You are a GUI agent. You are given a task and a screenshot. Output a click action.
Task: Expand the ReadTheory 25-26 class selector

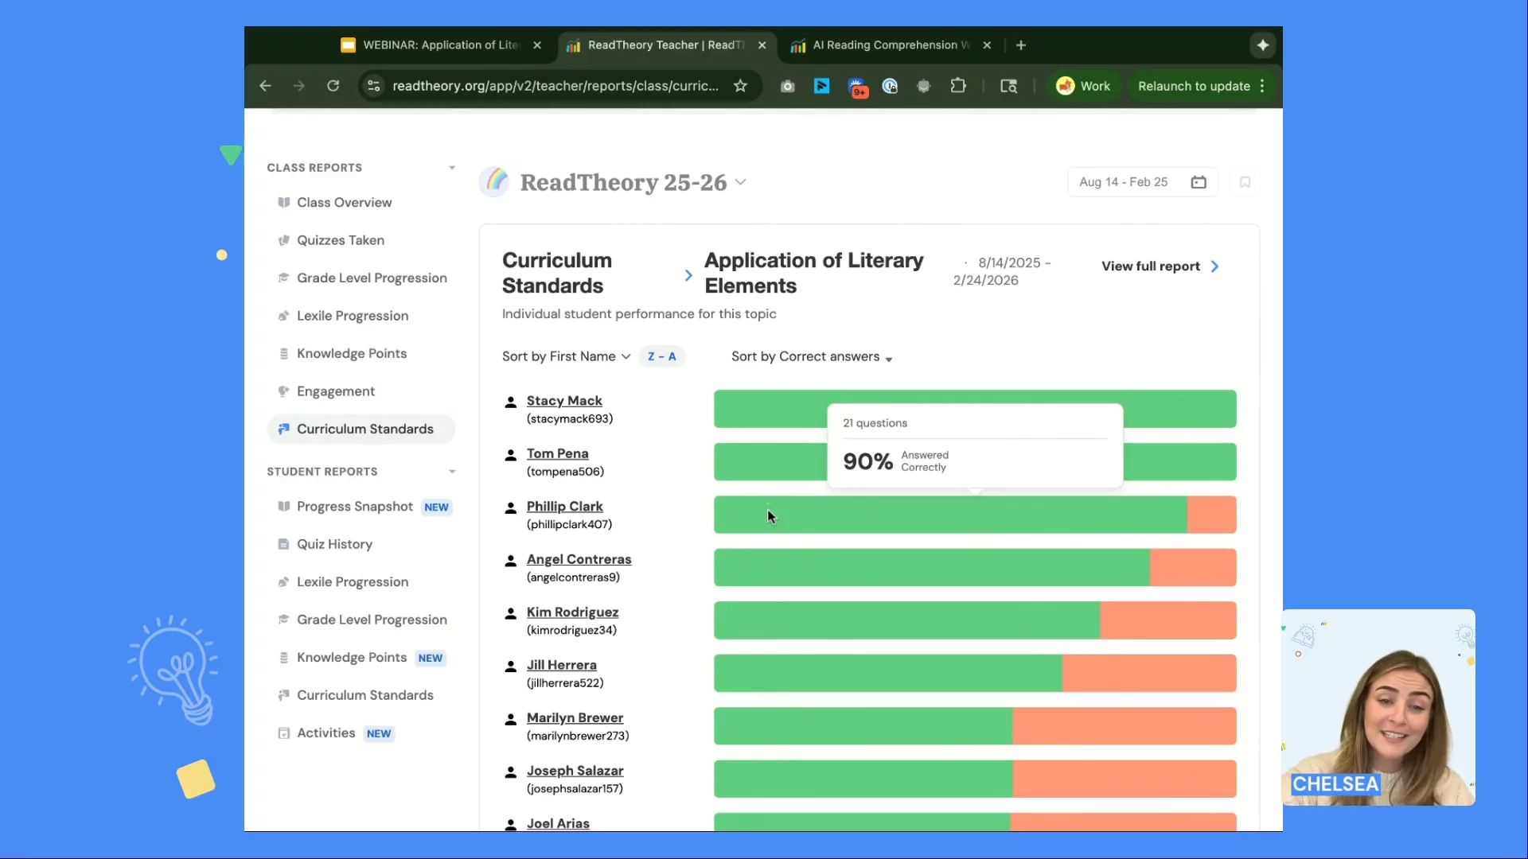click(x=740, y=182)
